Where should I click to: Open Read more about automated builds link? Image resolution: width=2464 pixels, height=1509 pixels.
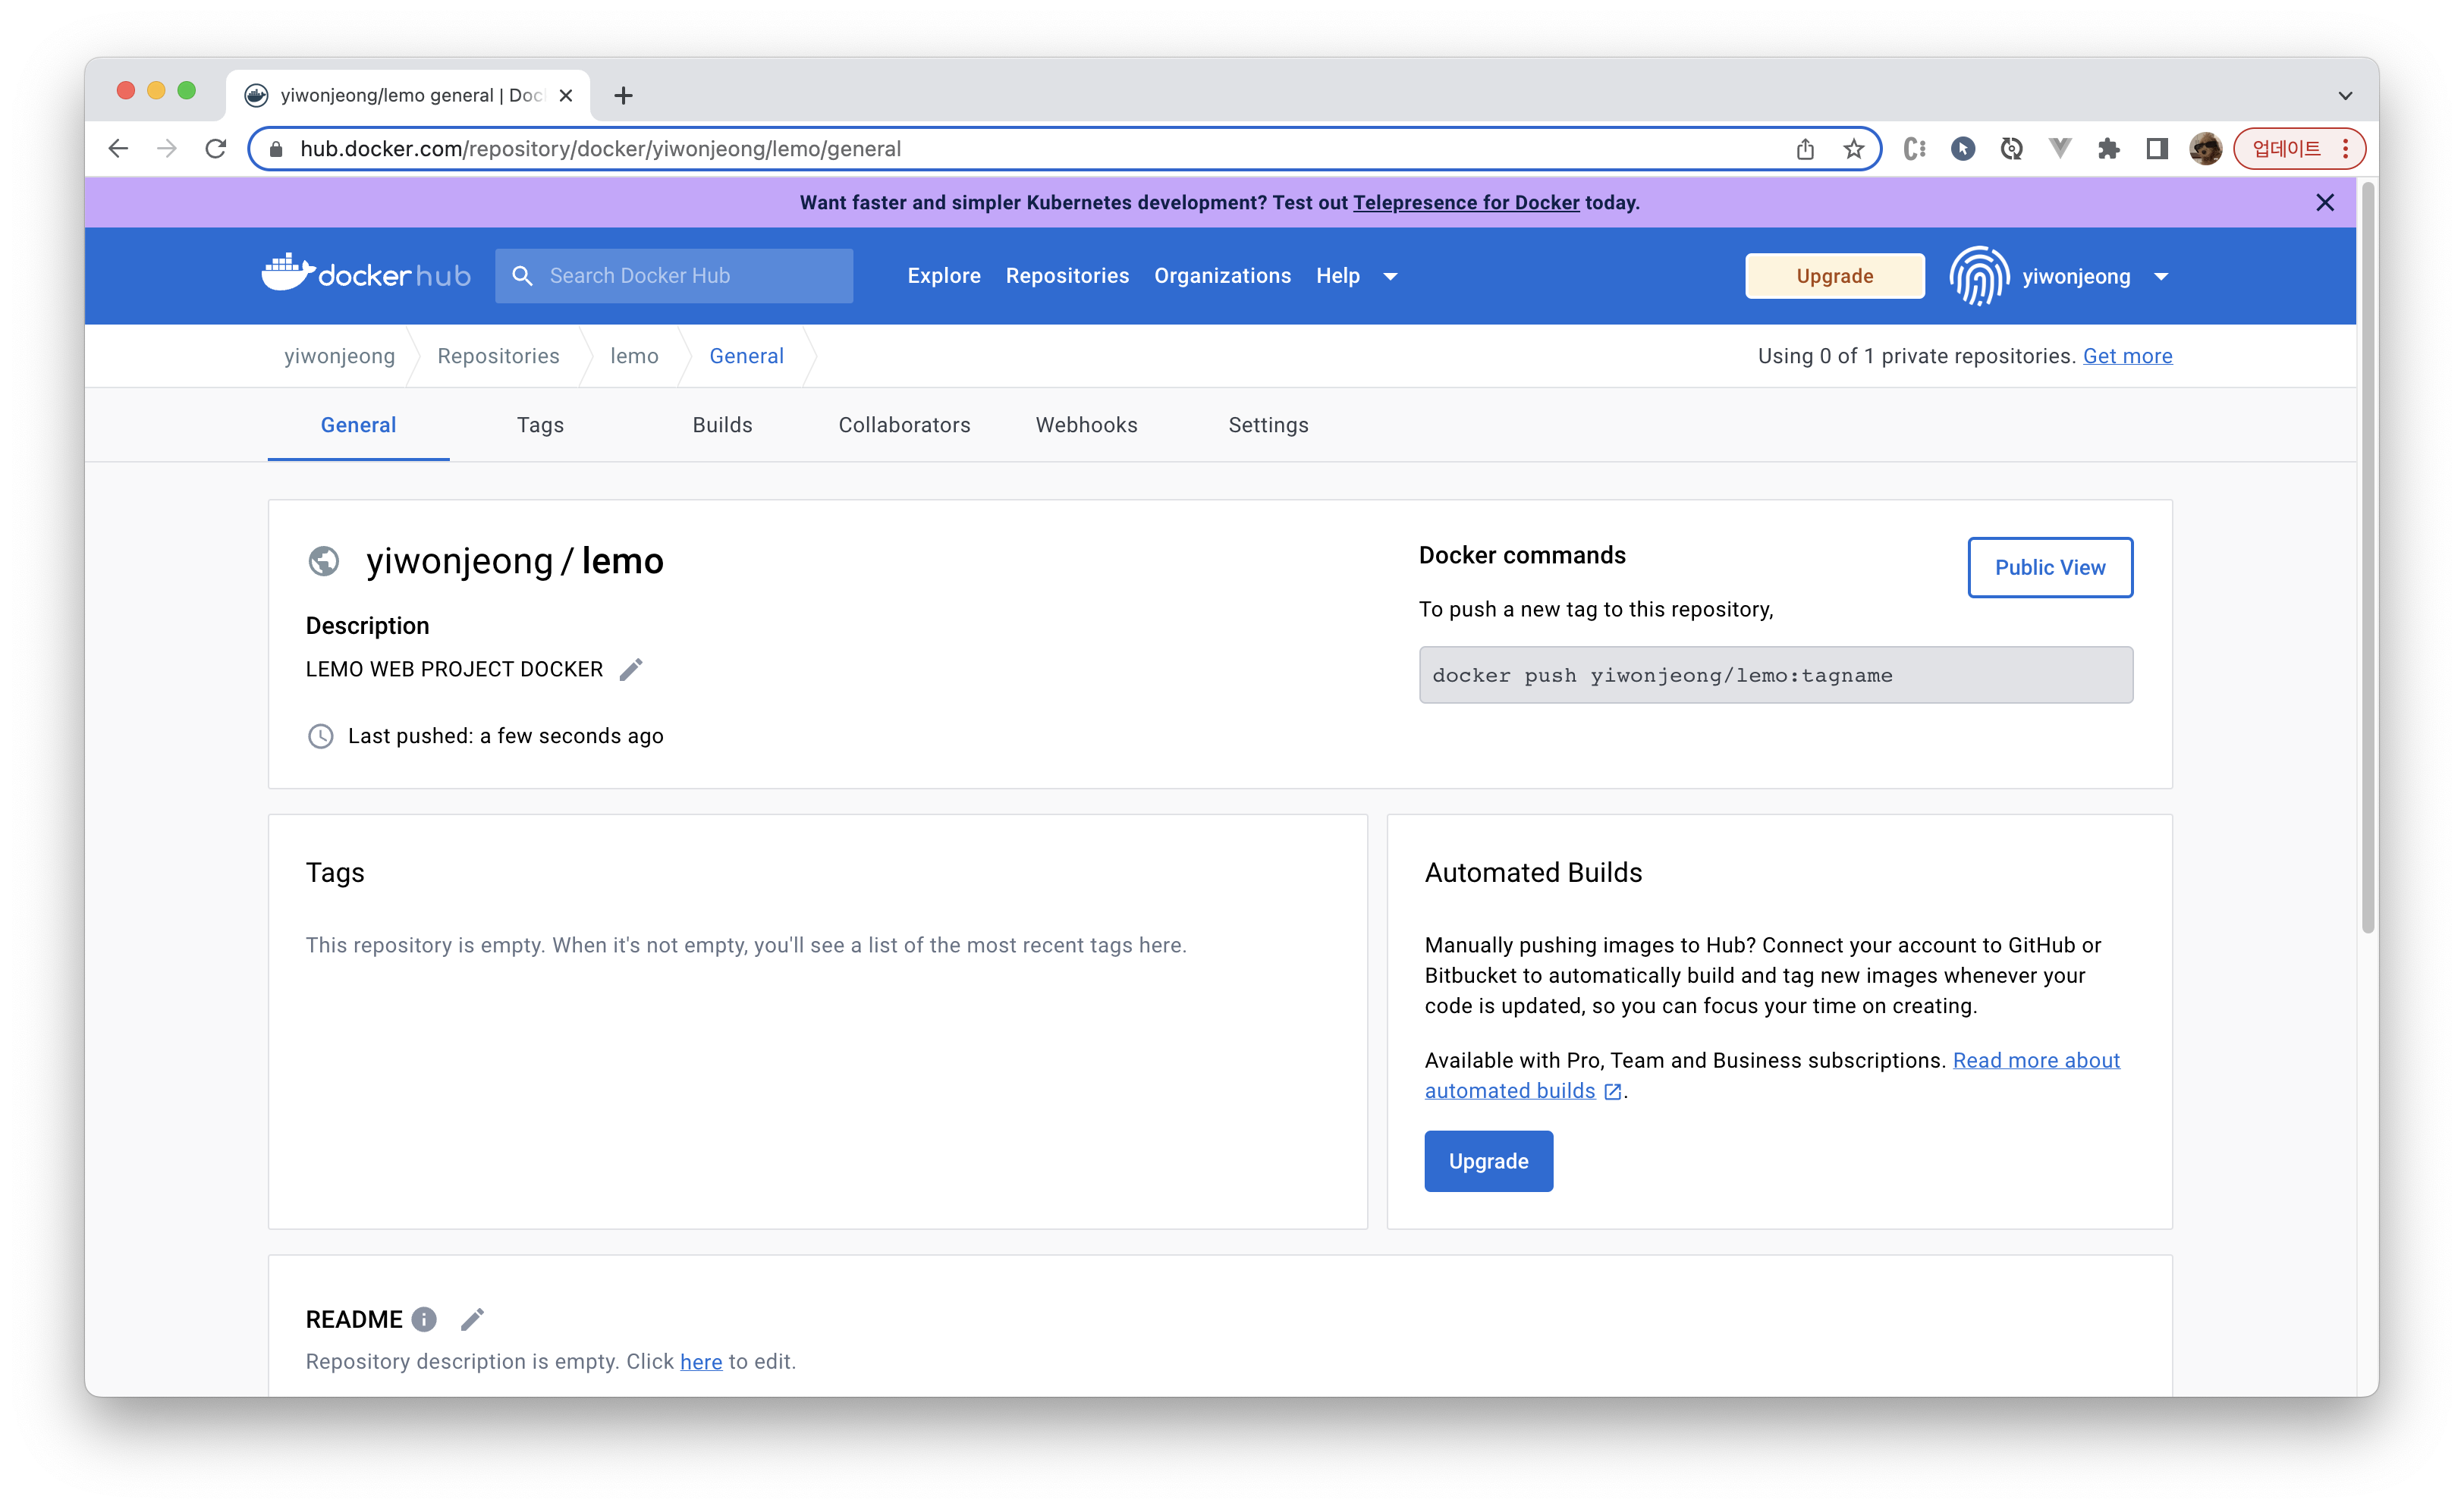(x=1772, y=1075)
